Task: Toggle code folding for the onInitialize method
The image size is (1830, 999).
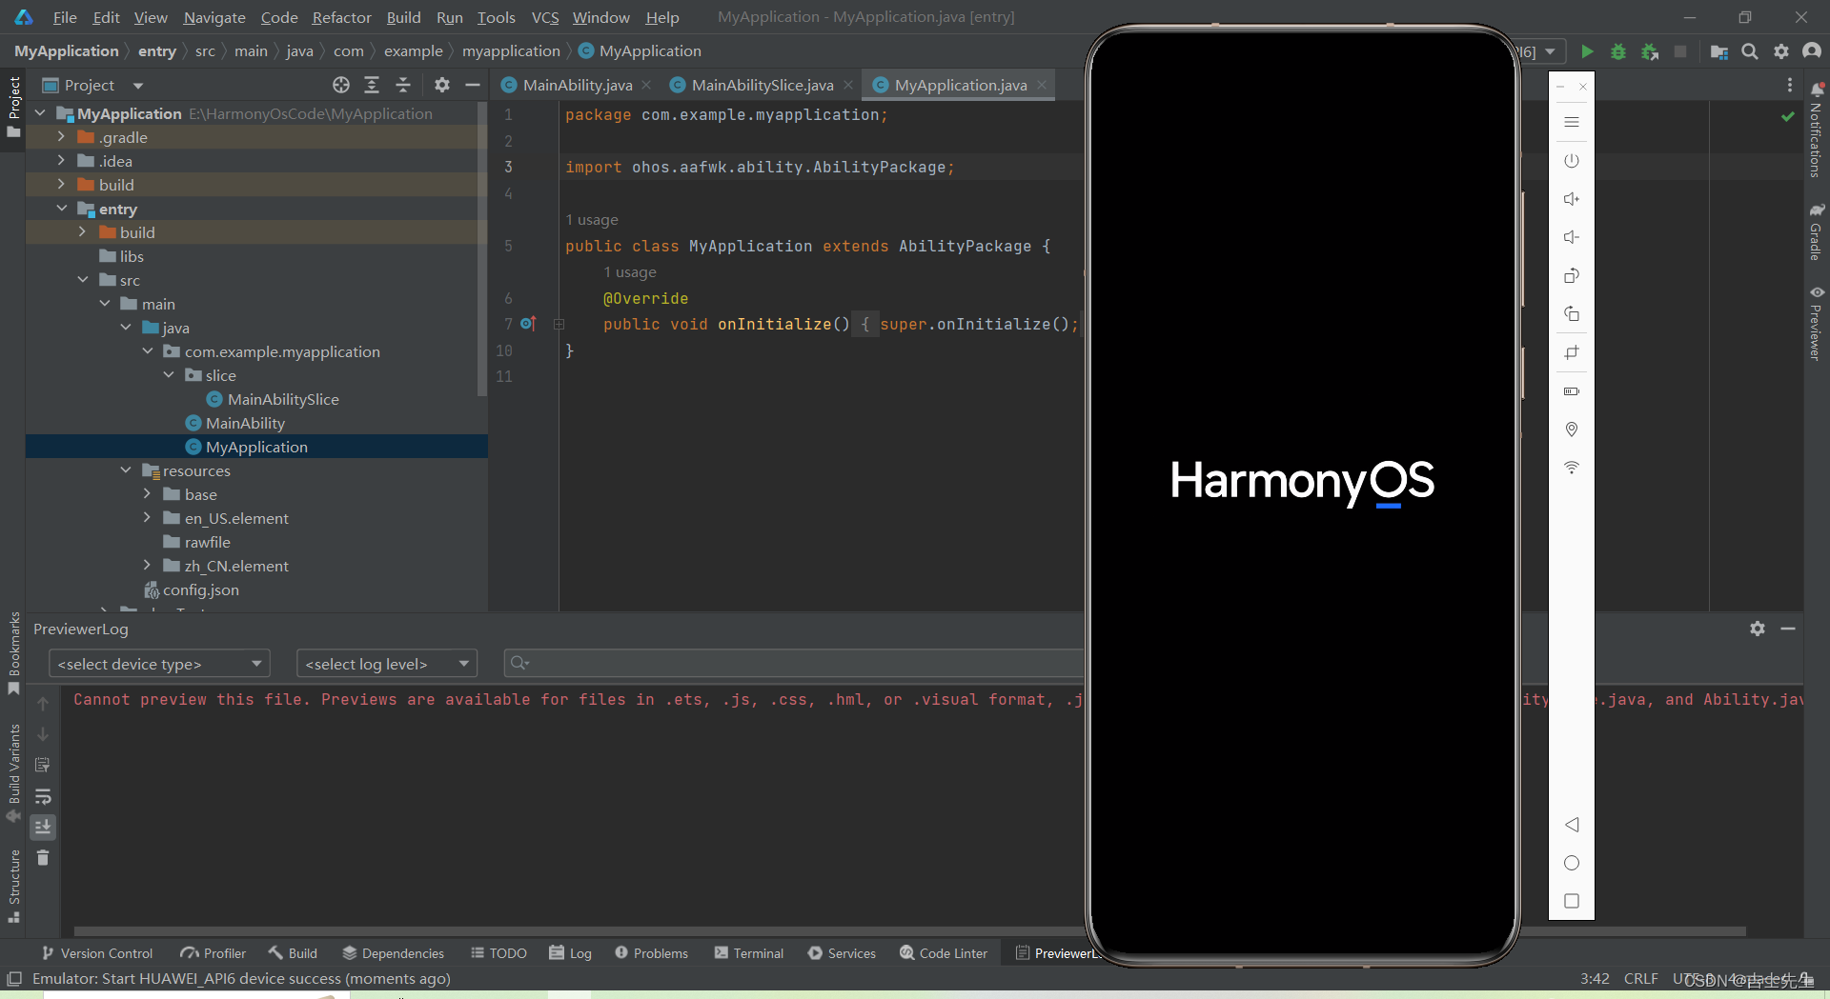Action: click(x=559, y=325)
